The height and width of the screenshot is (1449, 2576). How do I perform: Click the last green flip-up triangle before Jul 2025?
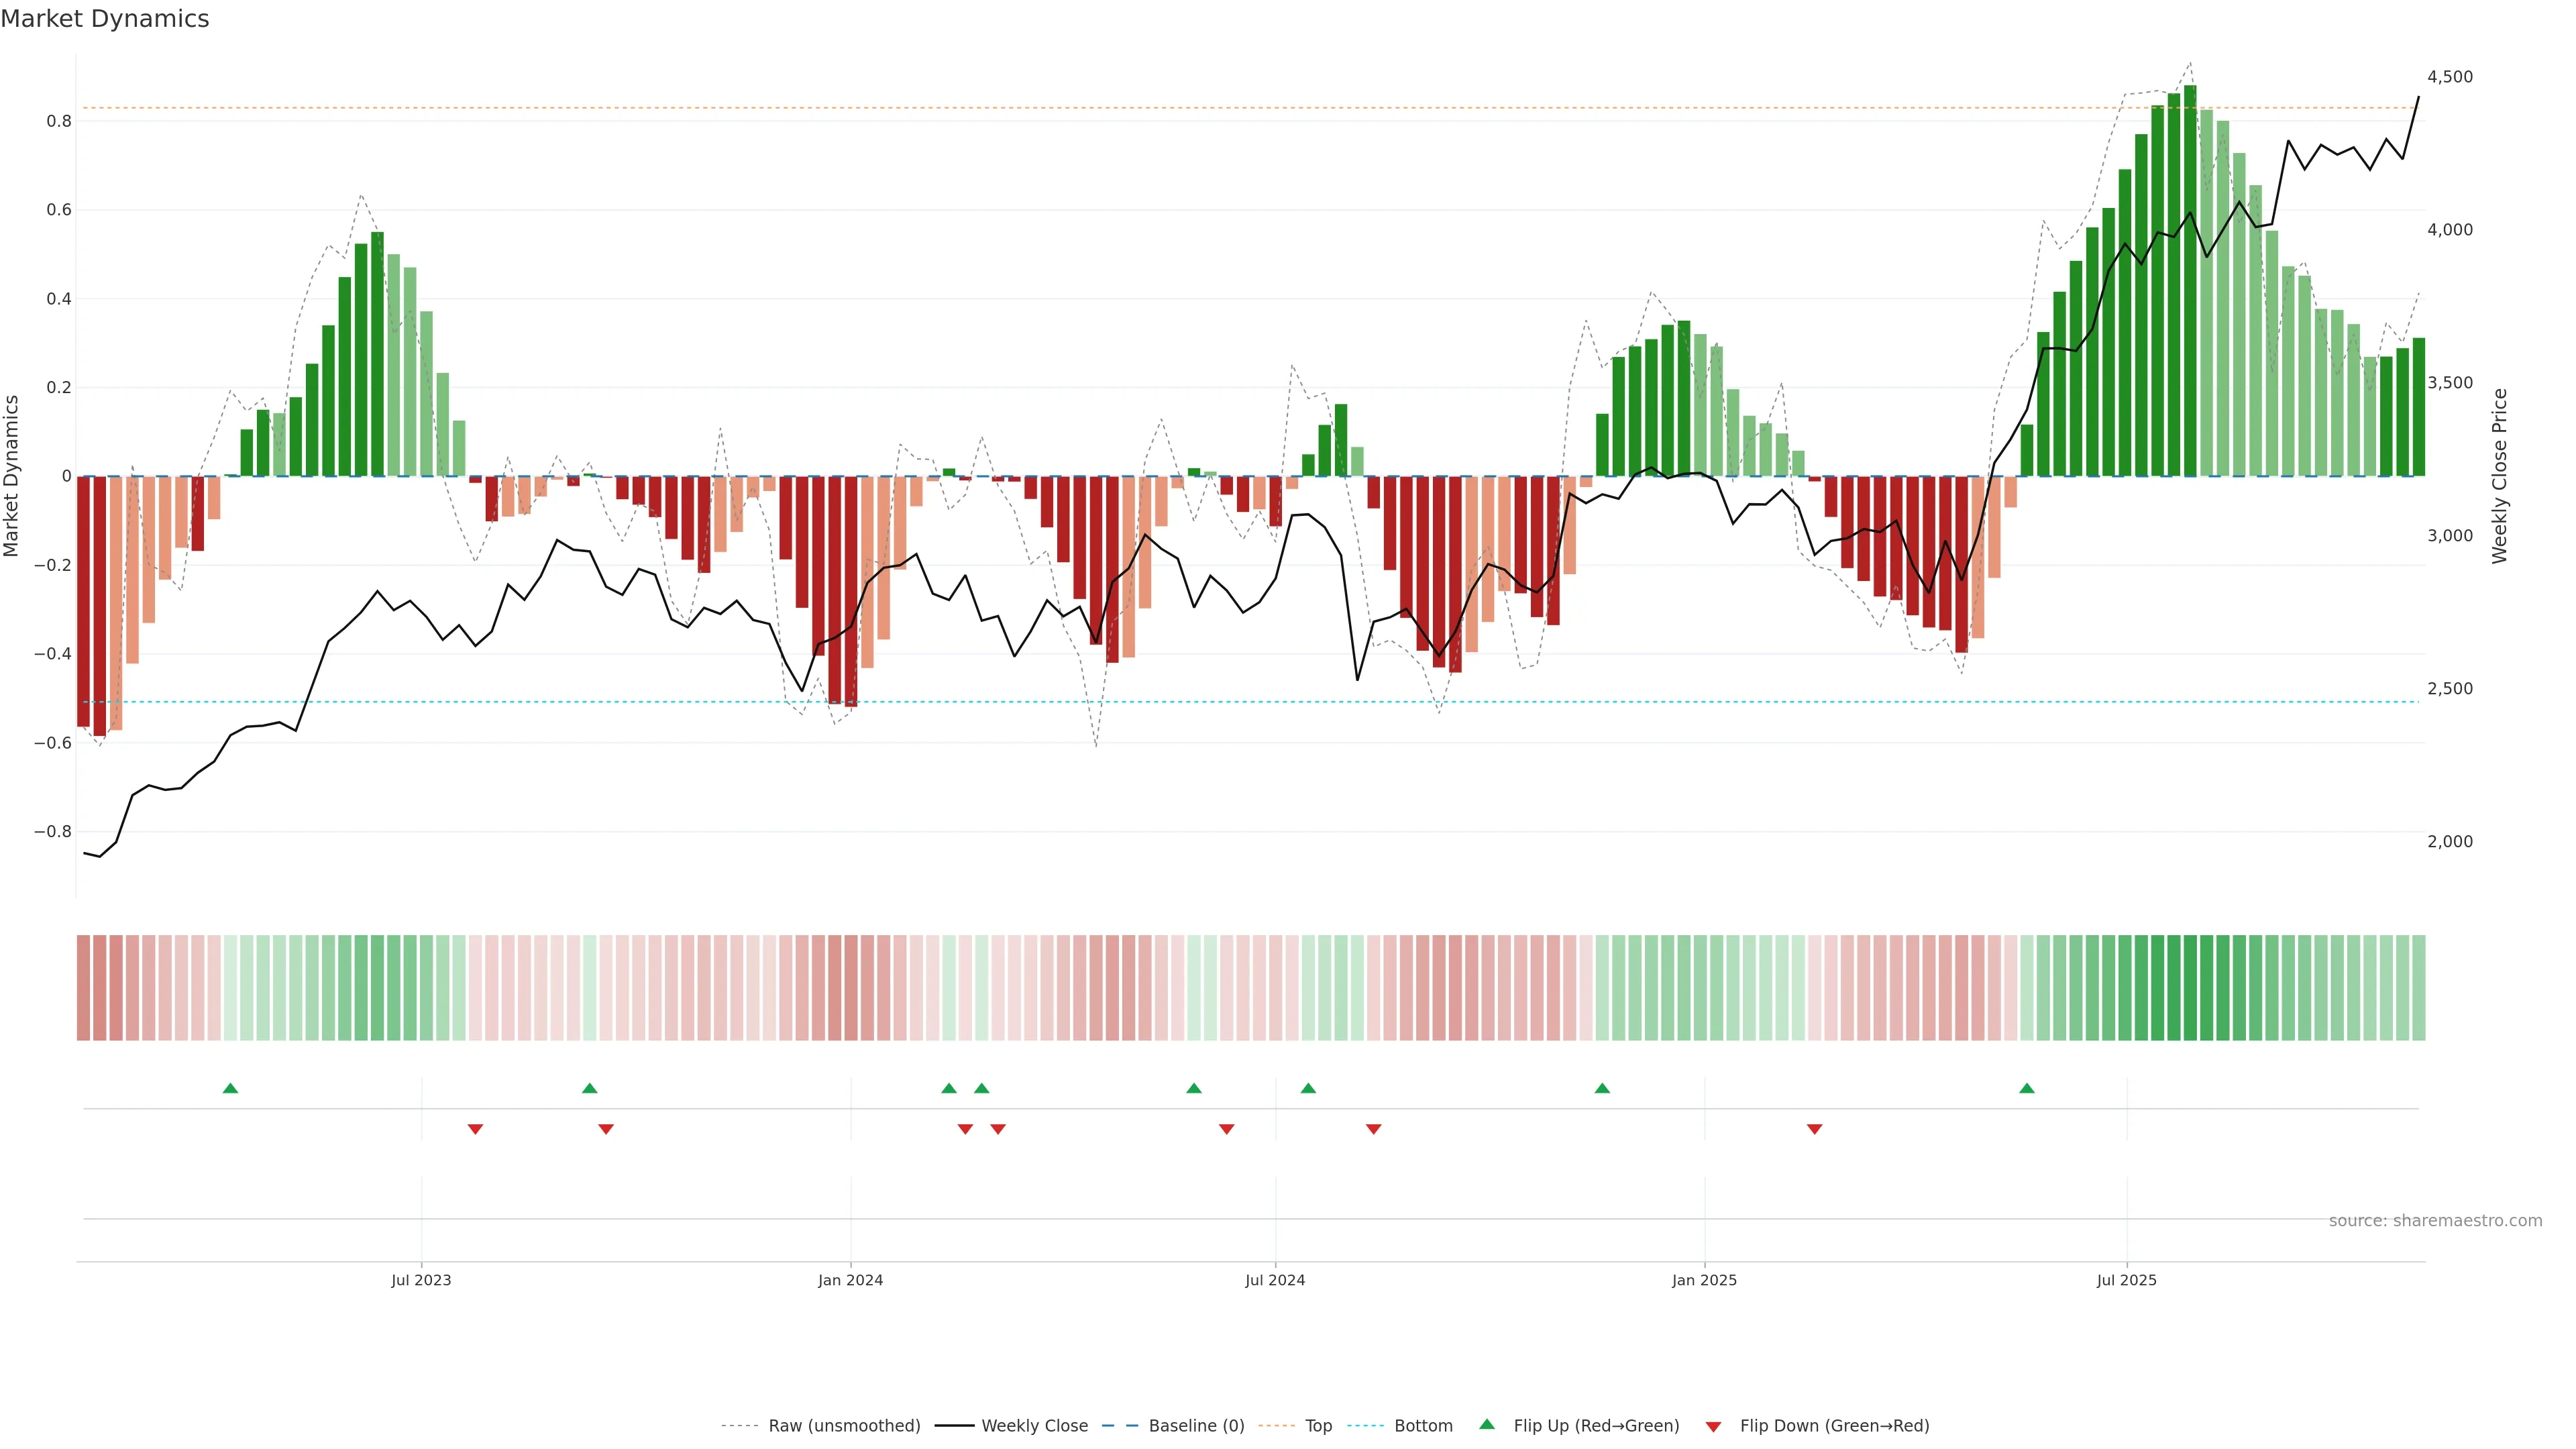click(2026, 1088)
